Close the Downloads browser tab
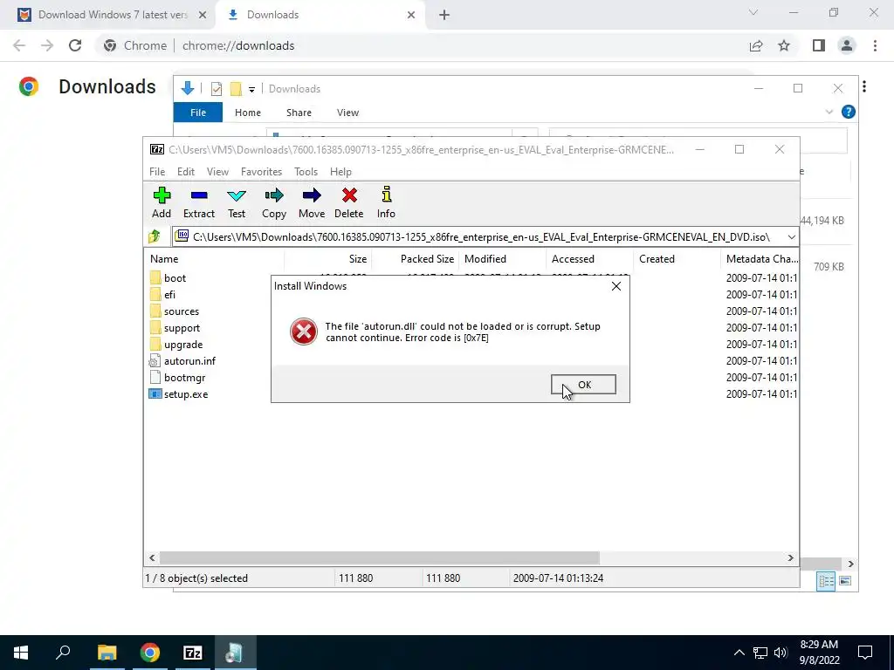 411,15
